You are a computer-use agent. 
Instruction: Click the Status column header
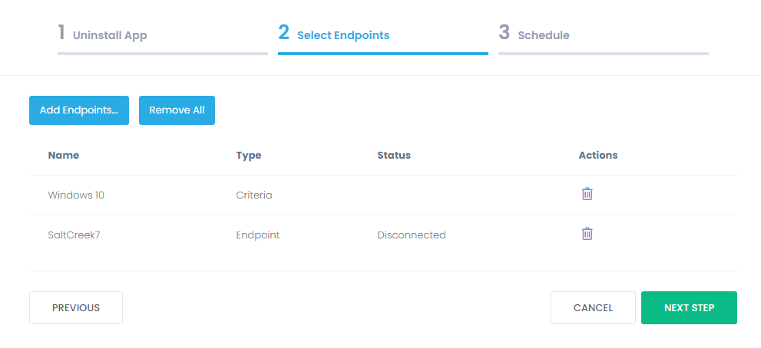(x=394, y=155)
